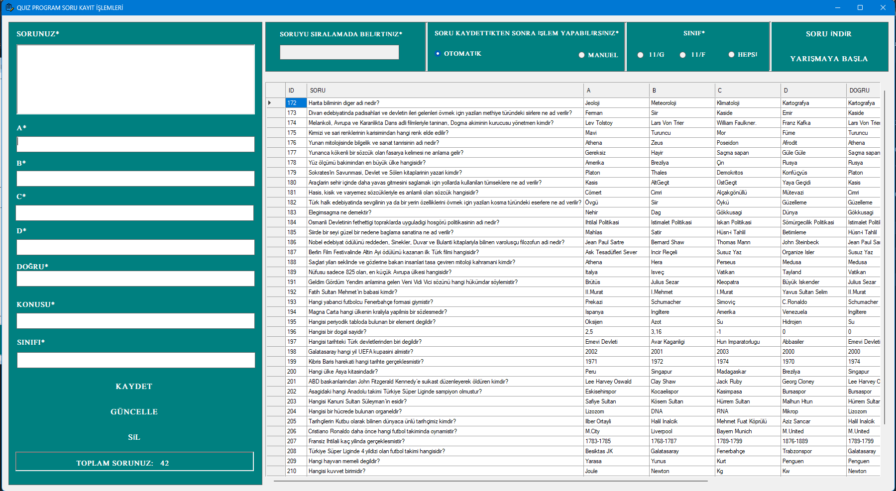This screenshot has height=491, width=896.
Task: Focus the KONUSU topic field
Action: point(135,321)
